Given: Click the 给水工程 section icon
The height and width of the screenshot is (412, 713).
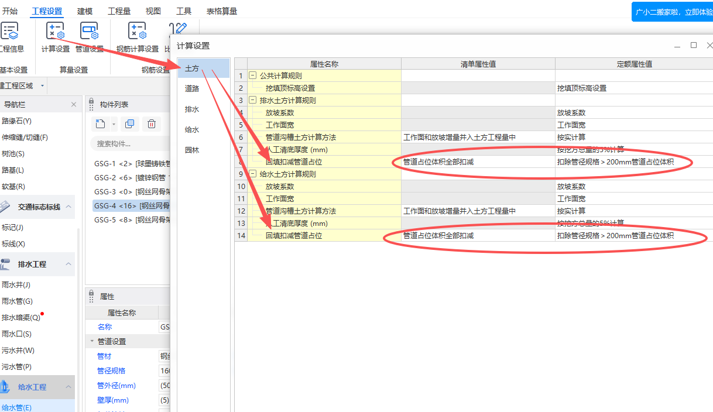Looking at the screenshot, I should point(5,387).
